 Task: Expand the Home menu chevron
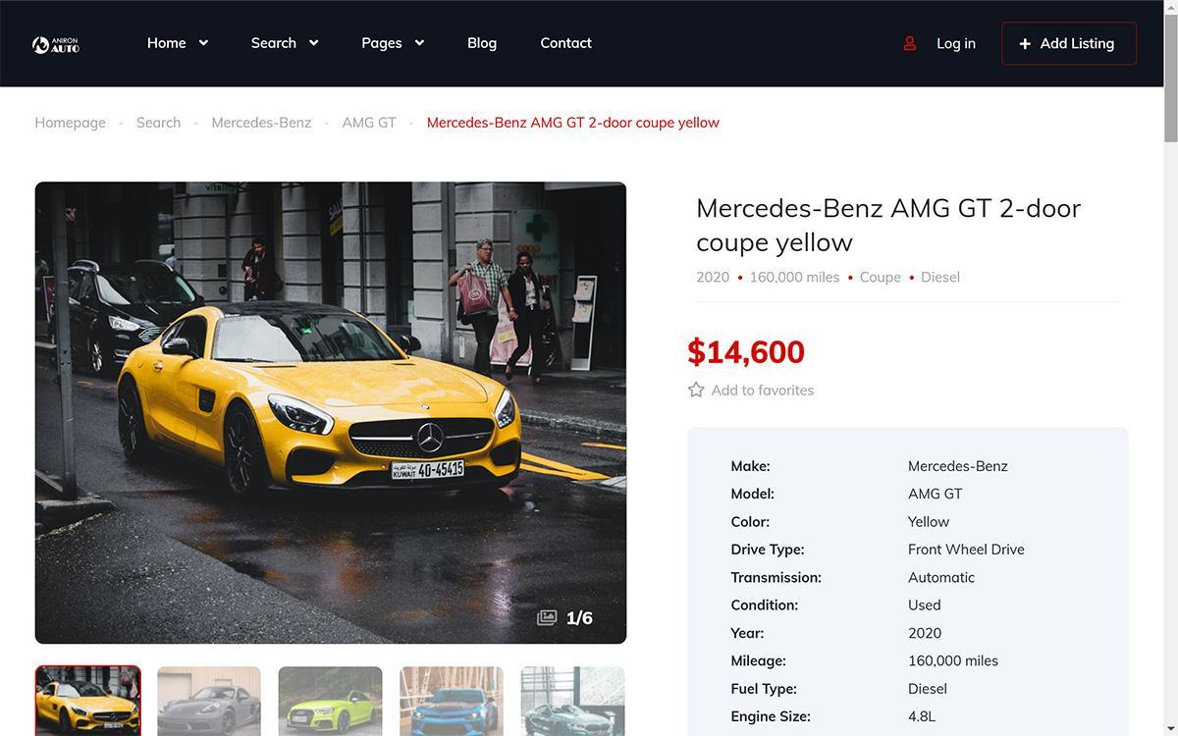click(x=203, y=43)
